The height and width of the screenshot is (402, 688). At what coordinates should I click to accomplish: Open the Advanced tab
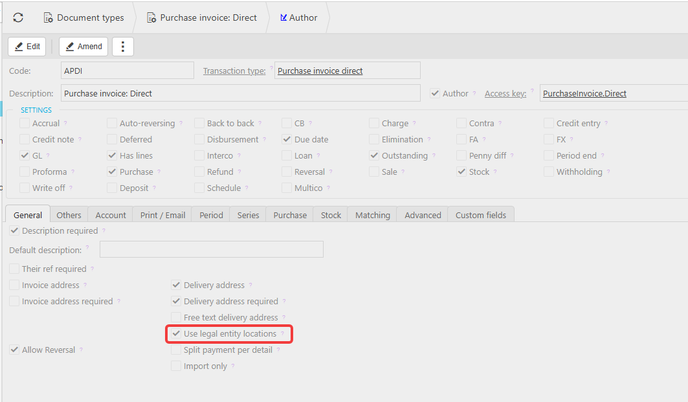pyautogui.click(x=423, y=215)
